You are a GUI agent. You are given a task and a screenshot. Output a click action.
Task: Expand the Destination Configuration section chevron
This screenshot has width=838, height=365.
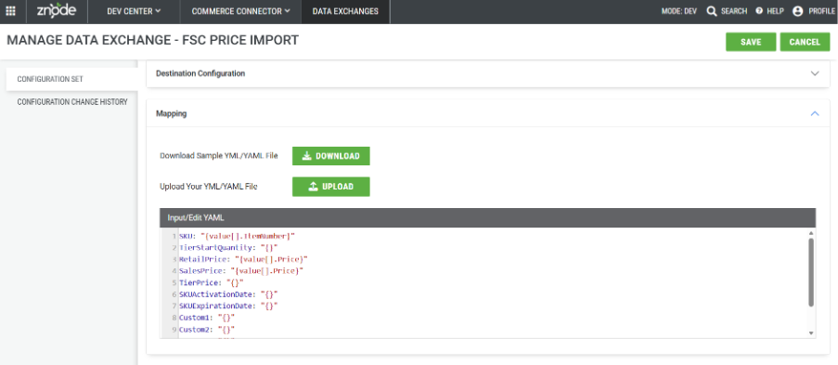[x=815, y=73]
